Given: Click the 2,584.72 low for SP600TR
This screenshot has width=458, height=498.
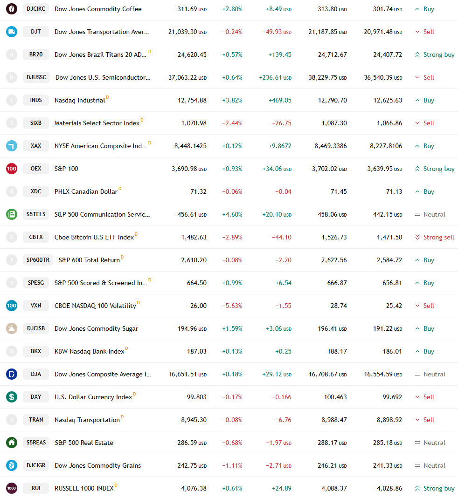Looking at the screenshot, I should pyautogui.click(x=389, y=260).
